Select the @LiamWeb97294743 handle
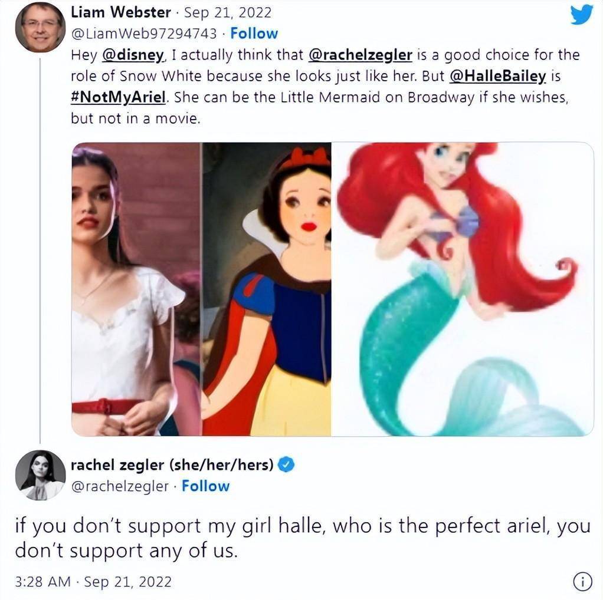 (x=143, y=34)
